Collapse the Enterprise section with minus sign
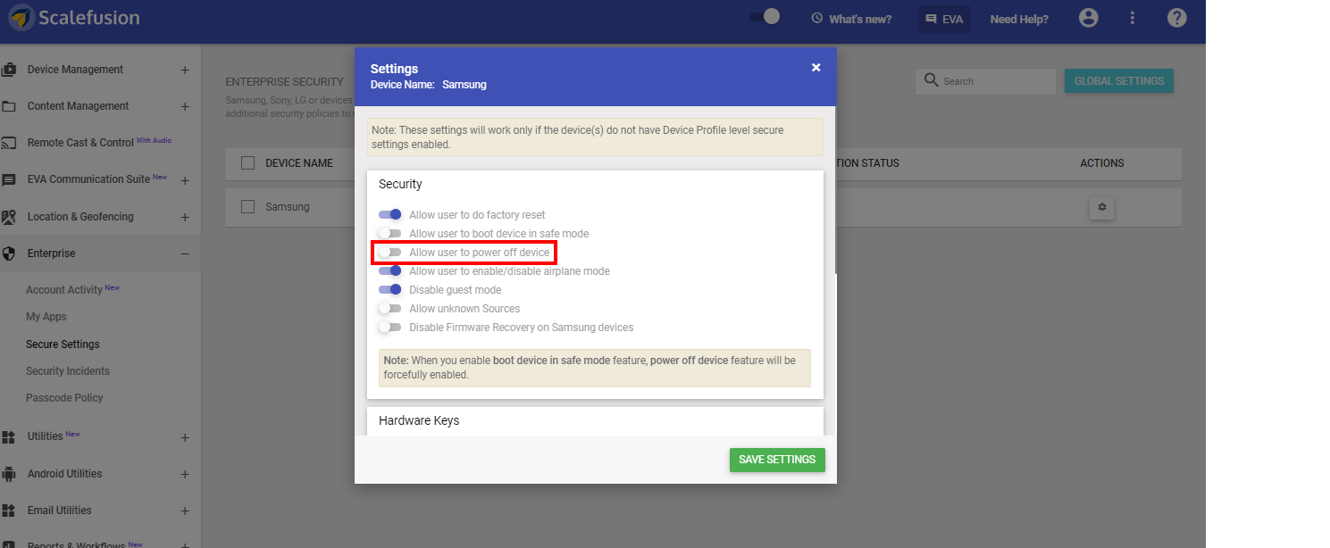Viewport: 1330px width, 548px height. click(x=185, y=253)
